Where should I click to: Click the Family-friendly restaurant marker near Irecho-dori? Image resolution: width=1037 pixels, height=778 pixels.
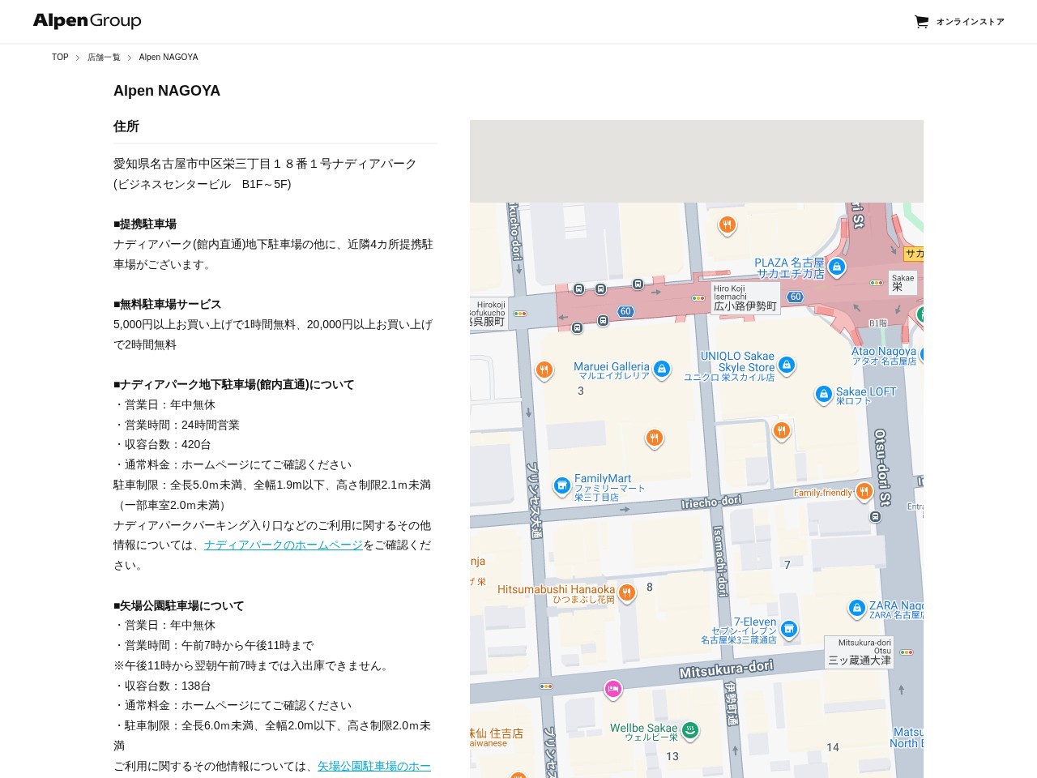click(x=864, y=491)
